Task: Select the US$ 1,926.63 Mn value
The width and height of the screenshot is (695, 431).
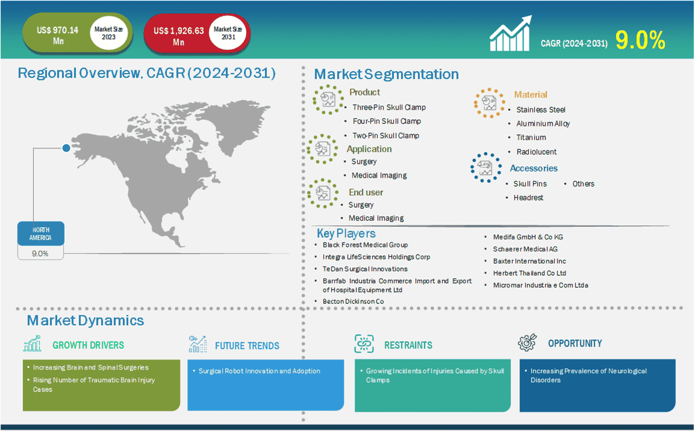Action: coord(179,36)
